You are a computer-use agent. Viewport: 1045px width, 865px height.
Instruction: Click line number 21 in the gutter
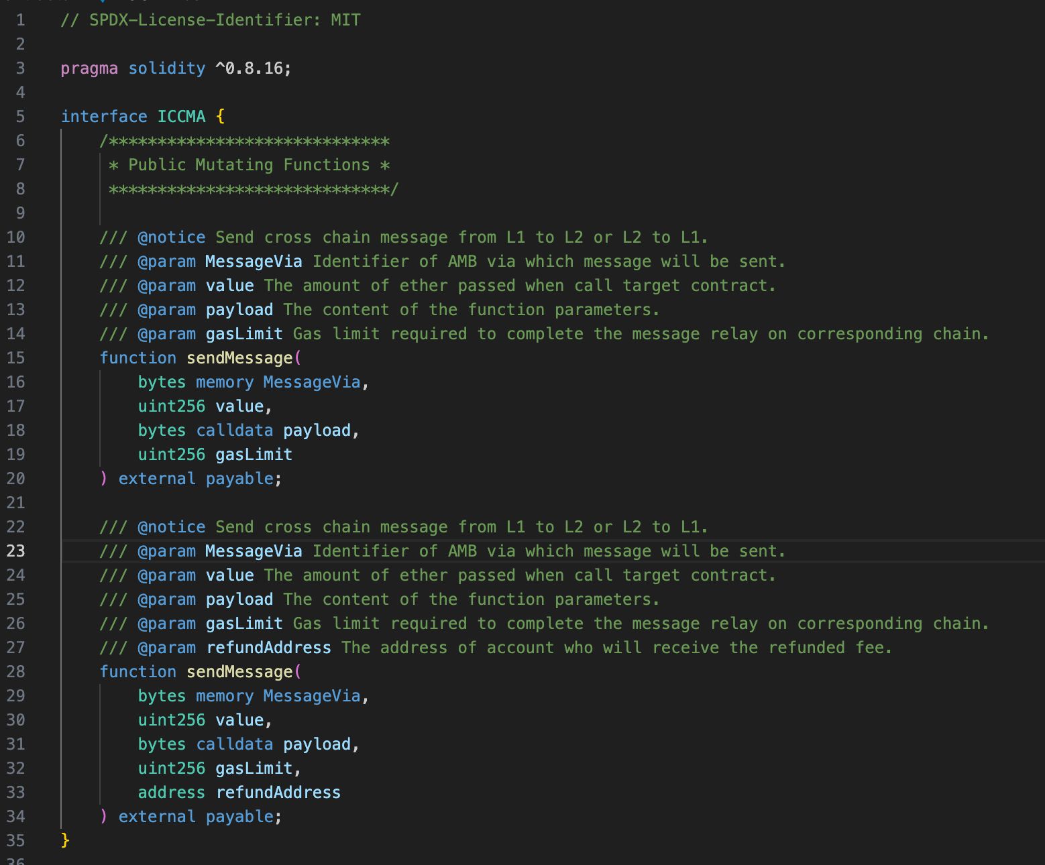[15, 503]
